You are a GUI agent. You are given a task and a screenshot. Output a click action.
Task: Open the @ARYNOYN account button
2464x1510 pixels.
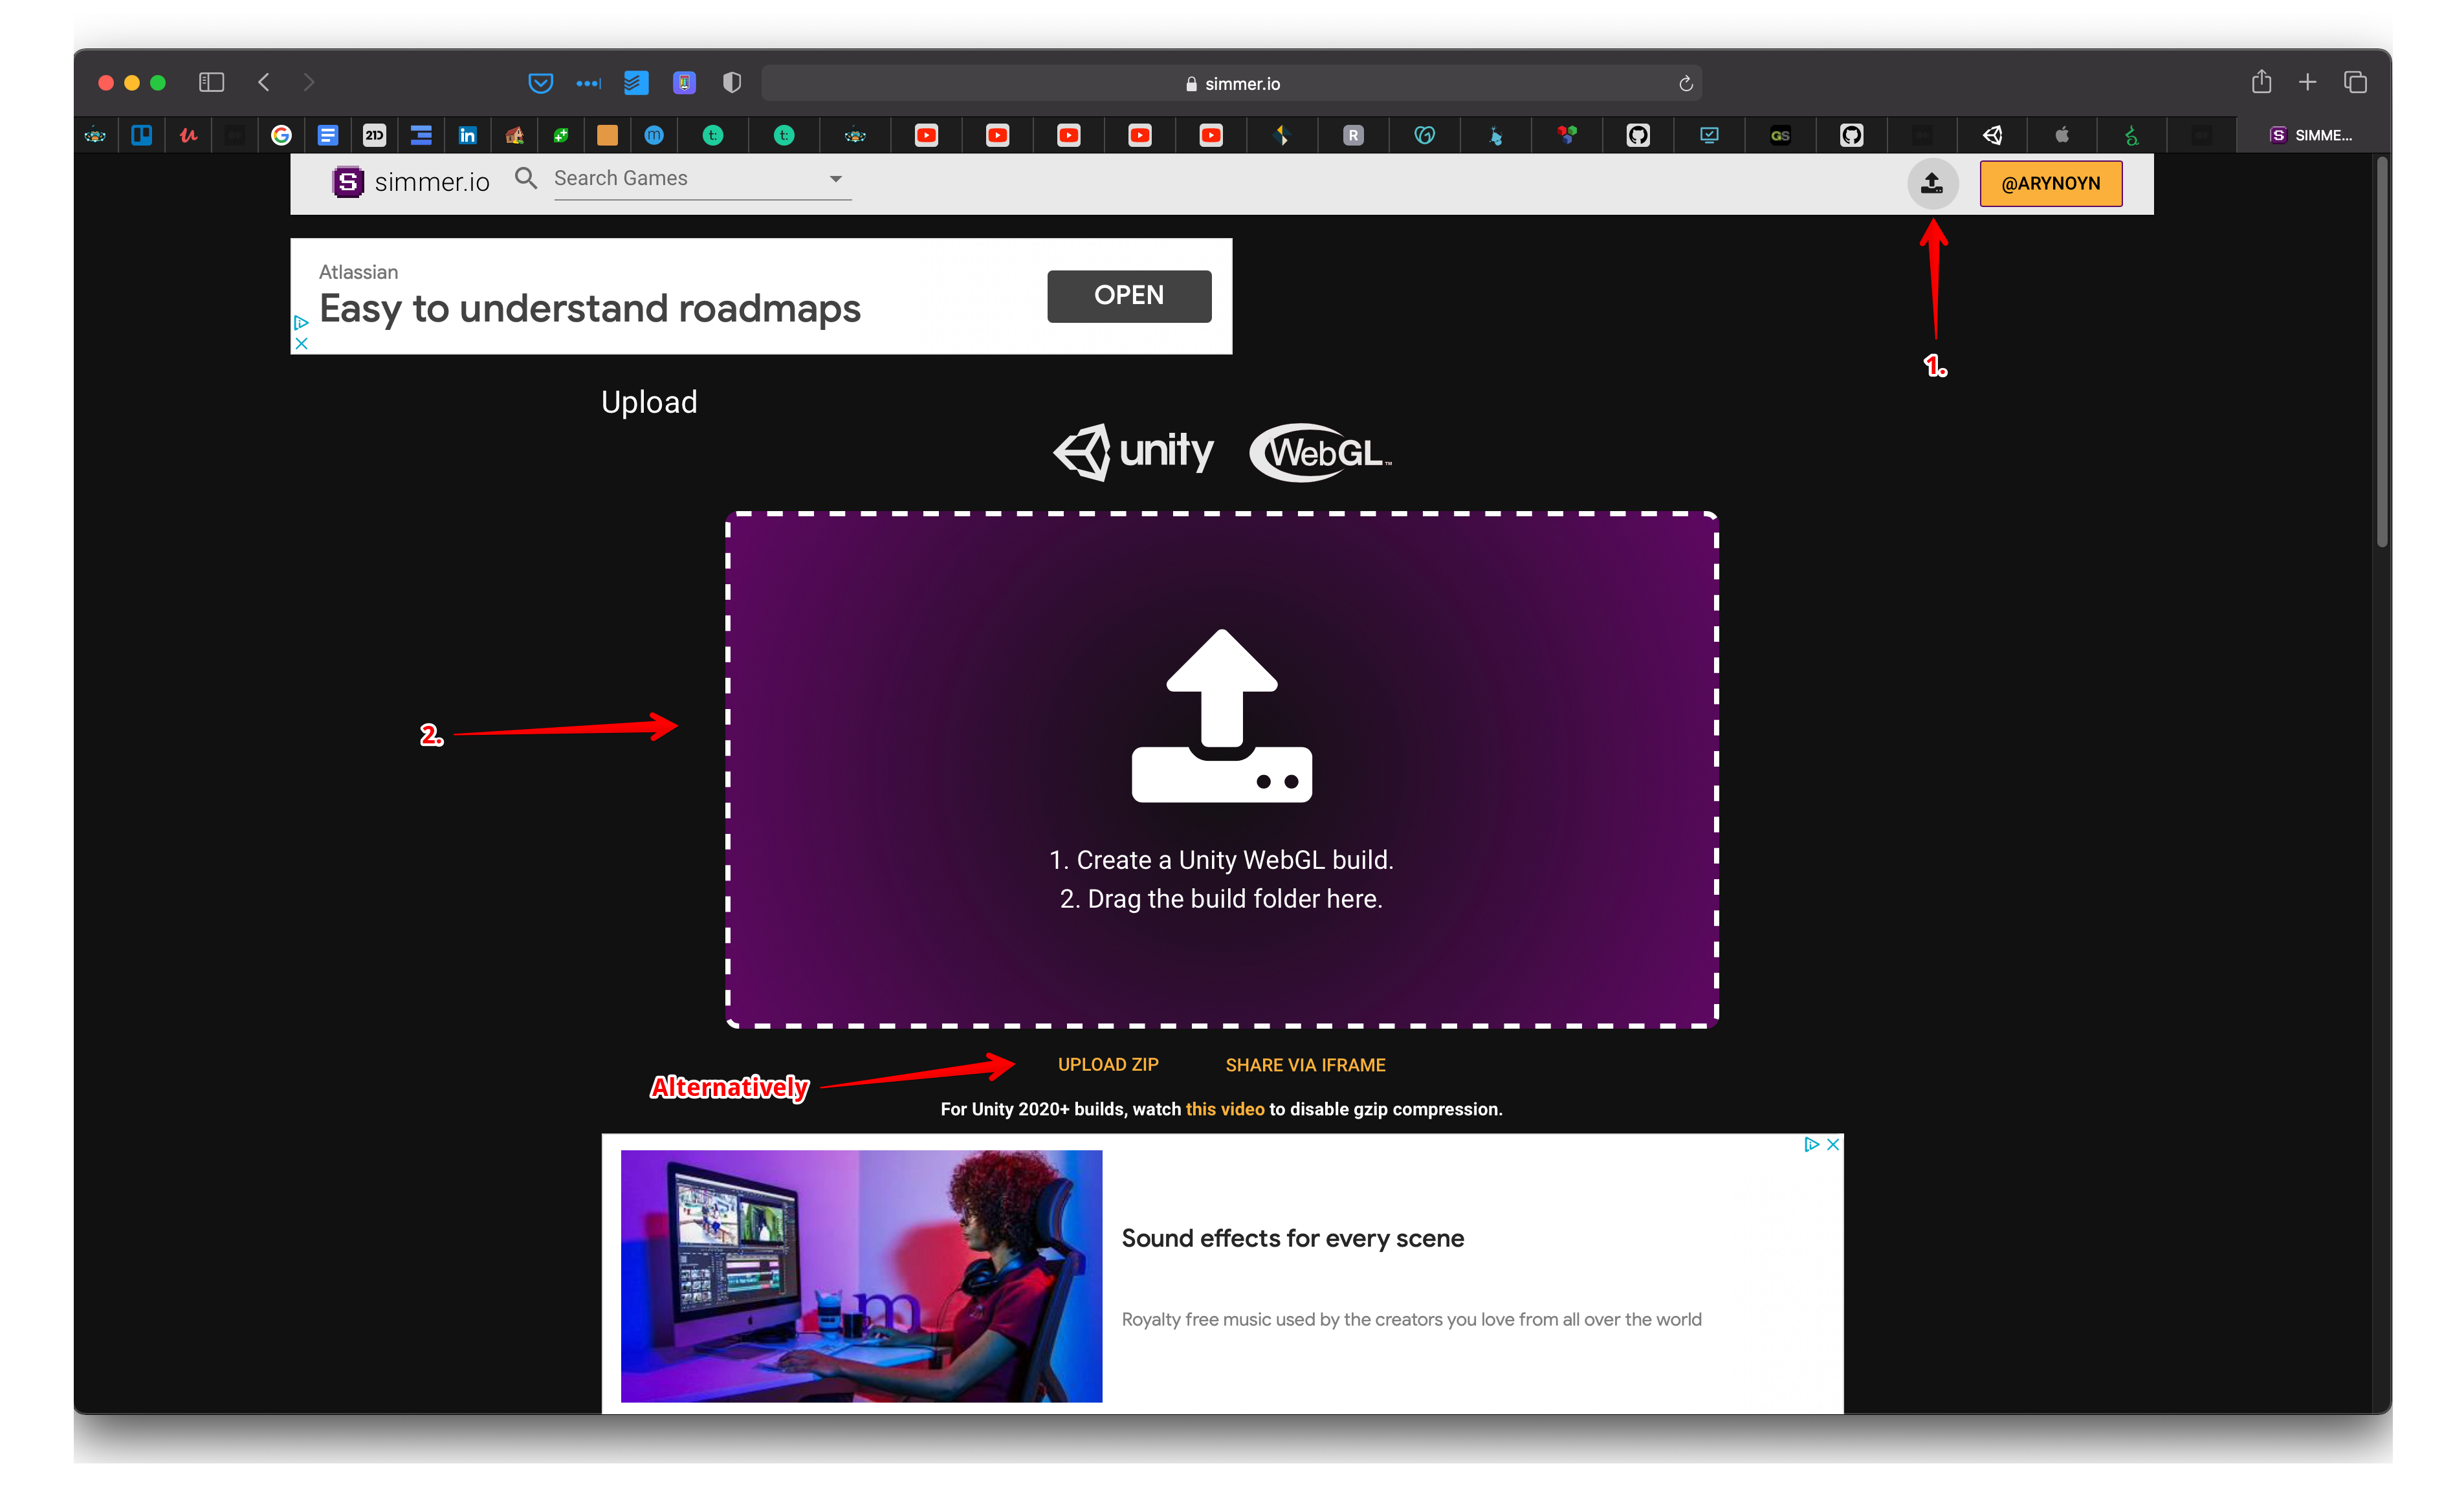pos(2050,183)
